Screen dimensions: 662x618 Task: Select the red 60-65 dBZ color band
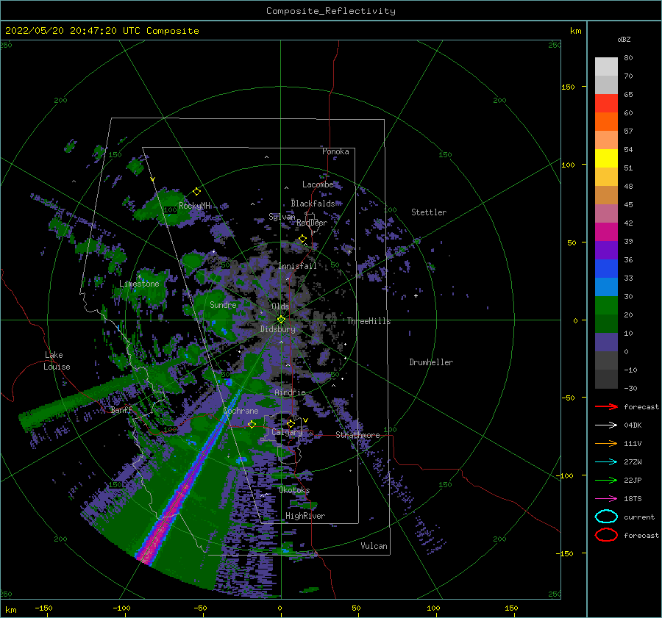pyautogui.click(x=606, y=104)
